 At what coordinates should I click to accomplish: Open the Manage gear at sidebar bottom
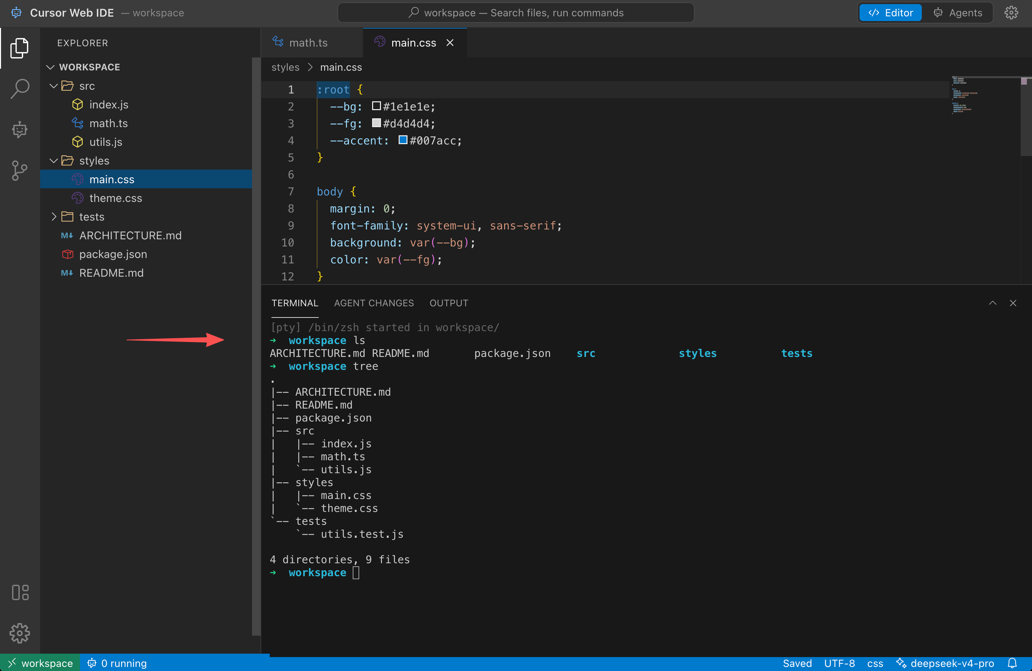(19, 633)
